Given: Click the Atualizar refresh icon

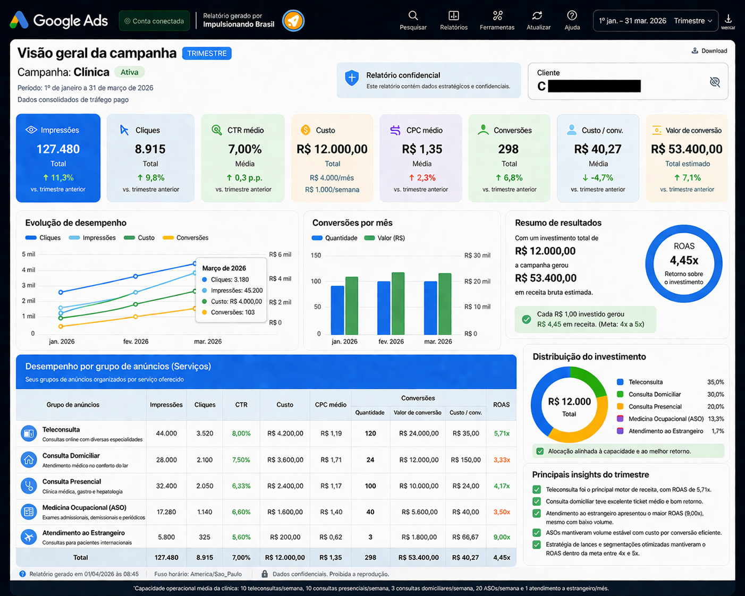Looking at the screenshot, I should point(538,16).
